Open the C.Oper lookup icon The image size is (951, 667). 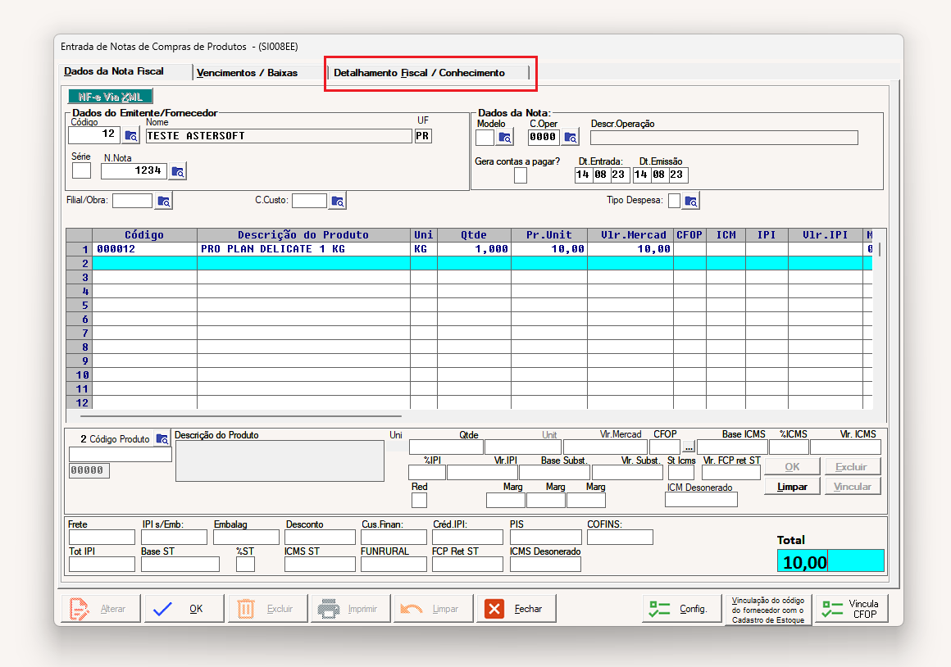point(571,138)
